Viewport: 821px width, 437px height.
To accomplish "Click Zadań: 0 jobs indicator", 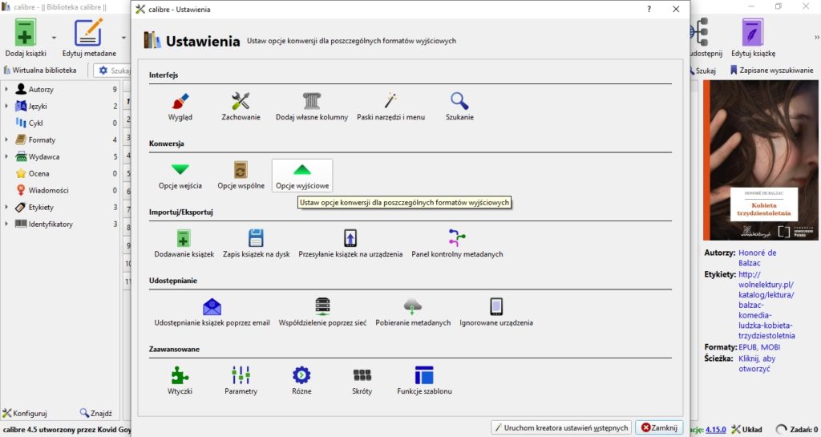I will point(797,430).
